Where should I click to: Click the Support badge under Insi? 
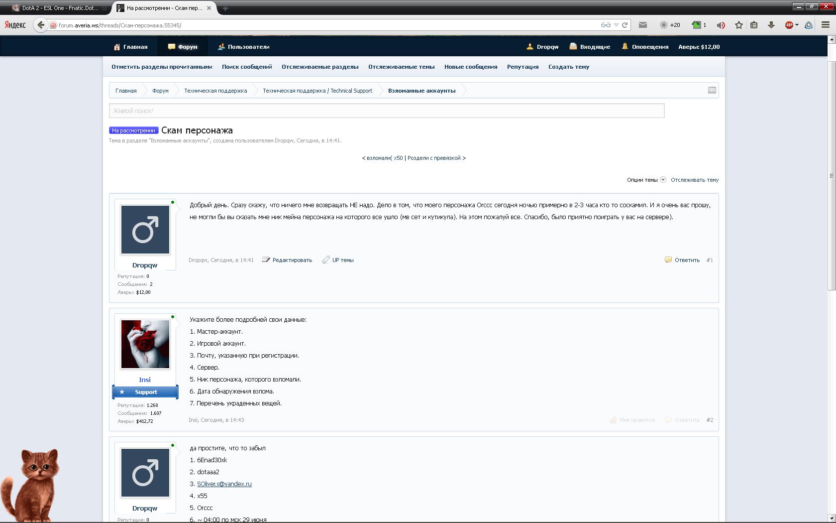(145, 392)
